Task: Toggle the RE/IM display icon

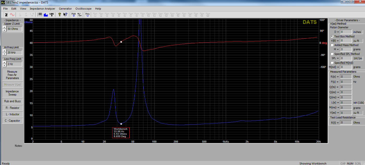Action: [80, 15]
